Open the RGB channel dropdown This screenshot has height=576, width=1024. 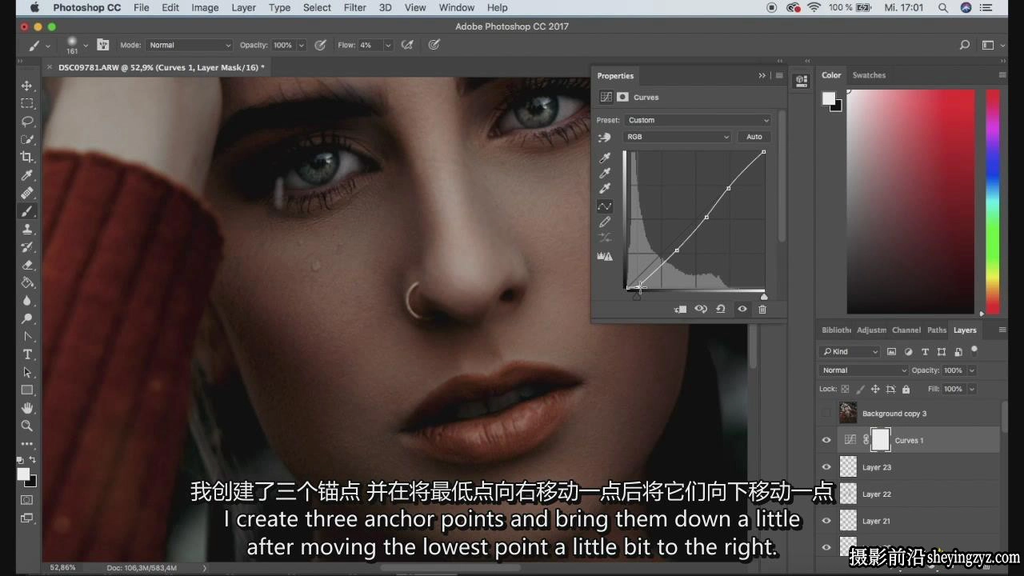click(x=677, y=137)
